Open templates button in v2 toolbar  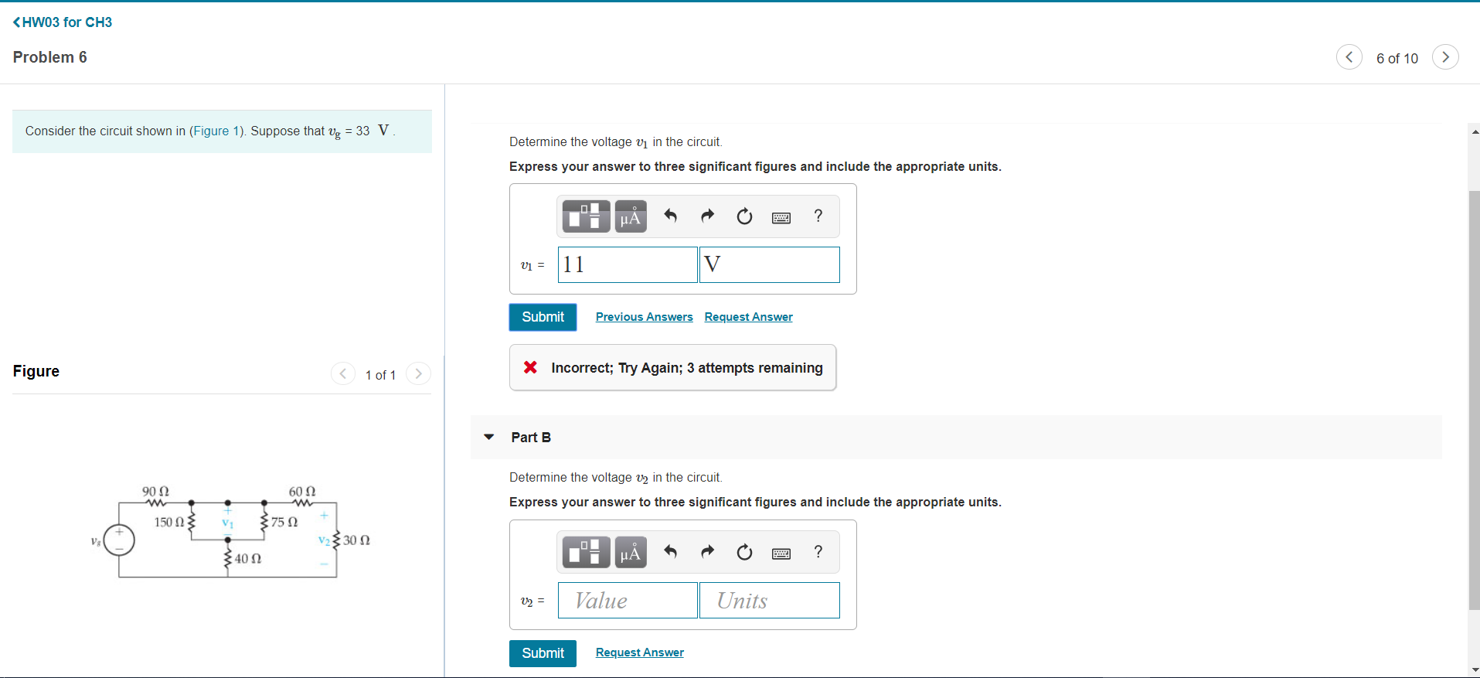(586, 552)
